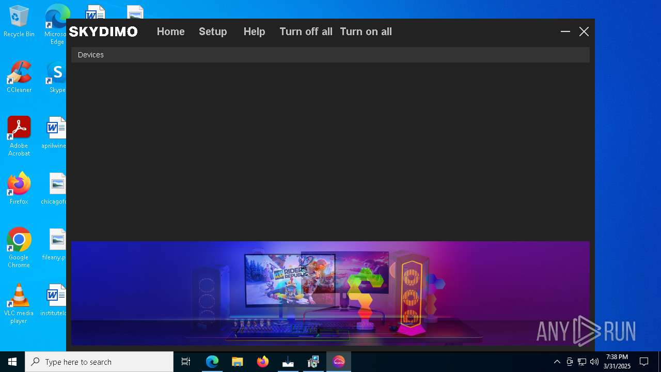661x372 pixels.
Task: Launch Edge from the taskbar
Action: 212,362
